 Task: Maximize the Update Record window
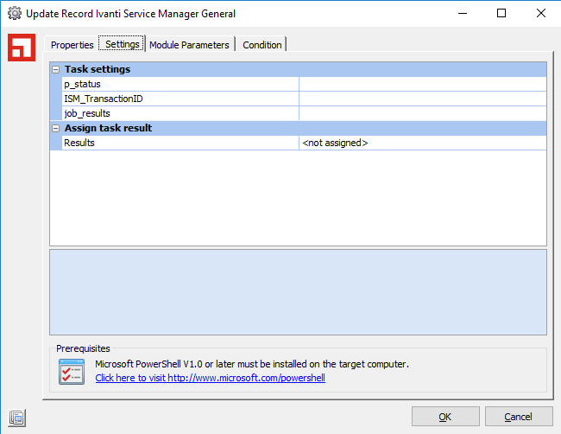coord(501,13)
